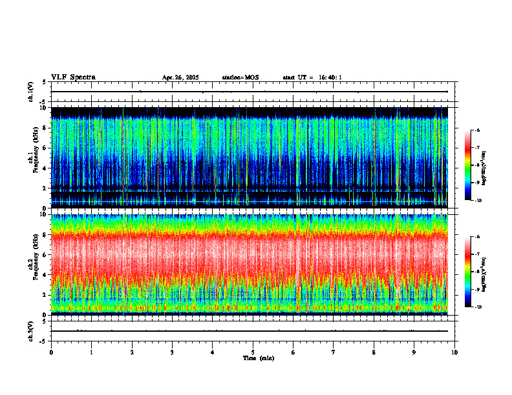Click the "6" kHz tick on ch.1 frequency axis
The width and height of the screenshot is (512, 395).
click(x=45, y=148)
